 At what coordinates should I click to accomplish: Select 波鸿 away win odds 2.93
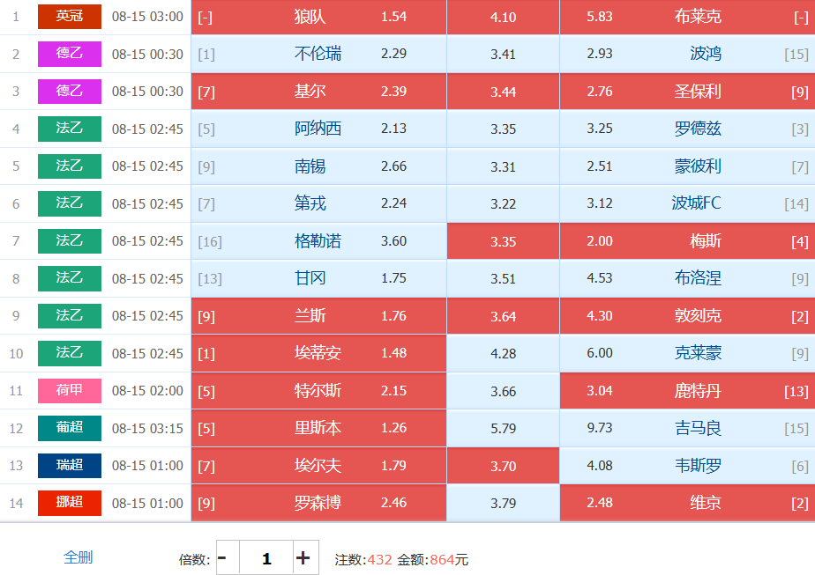688,54
